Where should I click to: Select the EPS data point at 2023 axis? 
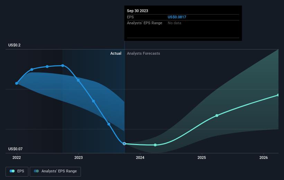pyautogui.click(x=78, y=80)
